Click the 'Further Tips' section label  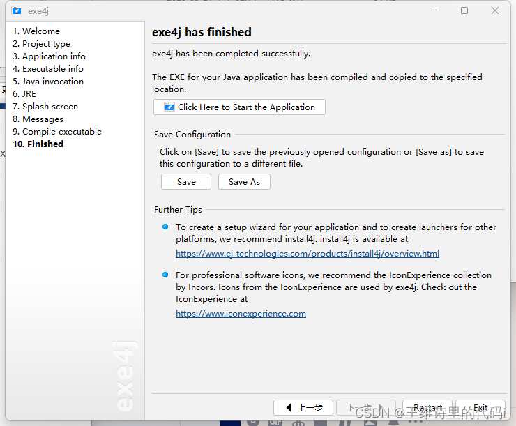click(x=178, y=210)
